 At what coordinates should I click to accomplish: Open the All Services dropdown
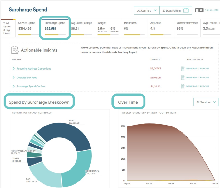[206, 102]
